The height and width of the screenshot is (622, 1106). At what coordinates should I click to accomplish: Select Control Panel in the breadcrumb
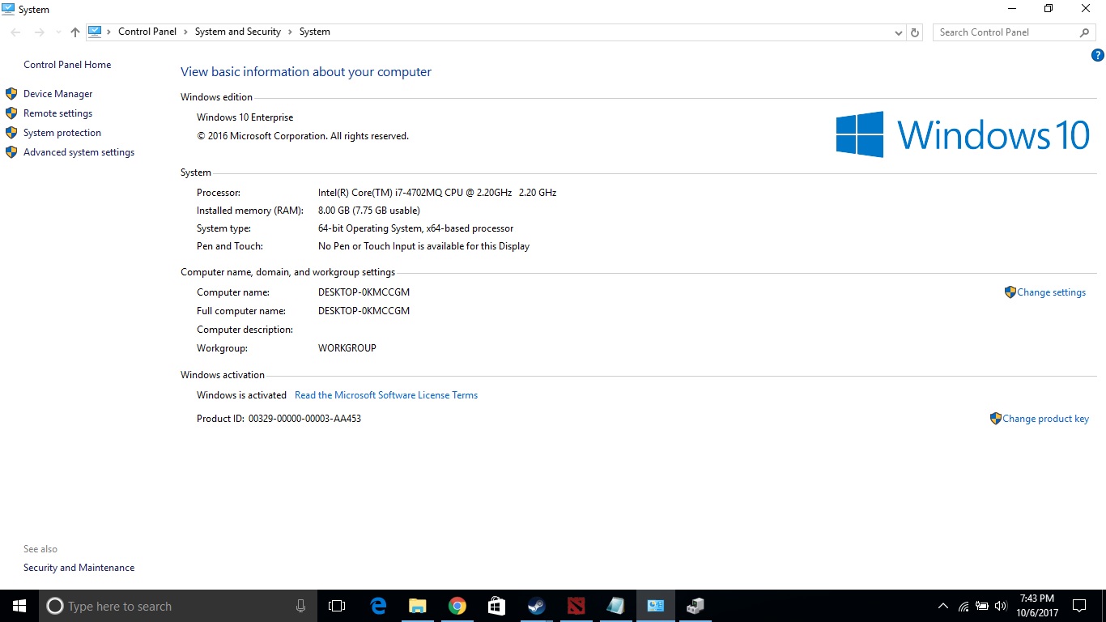(x=147, y=32)
